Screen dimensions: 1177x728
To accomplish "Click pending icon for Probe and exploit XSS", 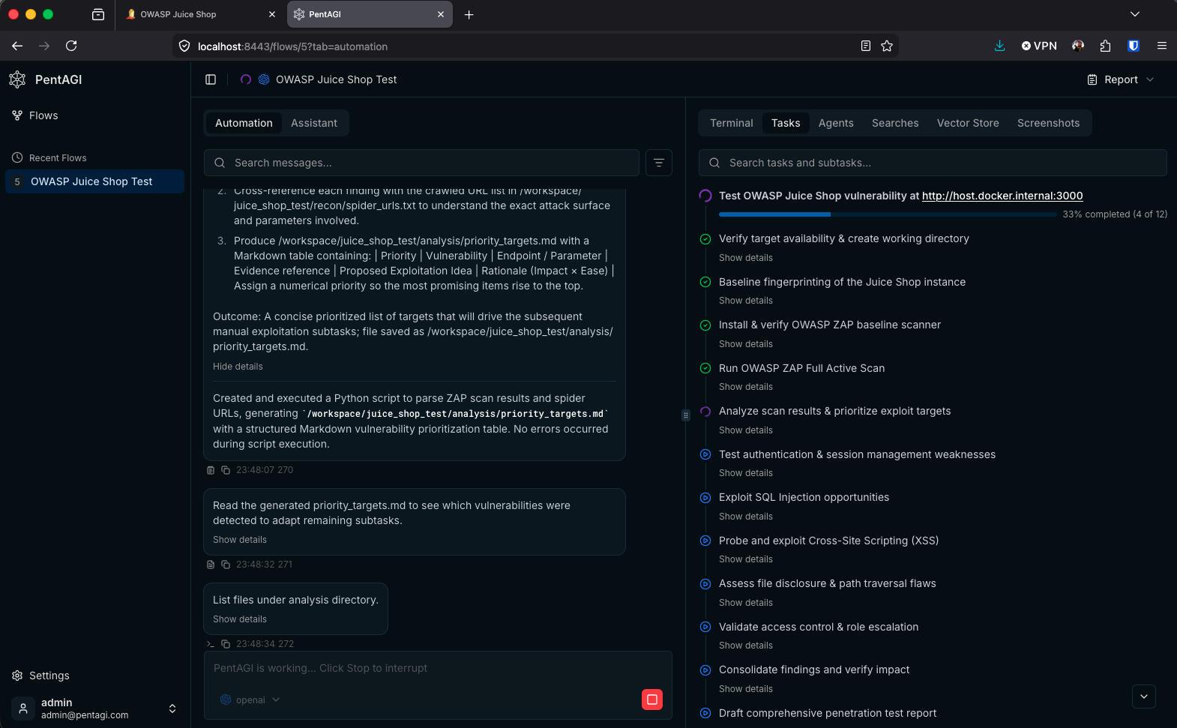I will [x=705, y=541].
